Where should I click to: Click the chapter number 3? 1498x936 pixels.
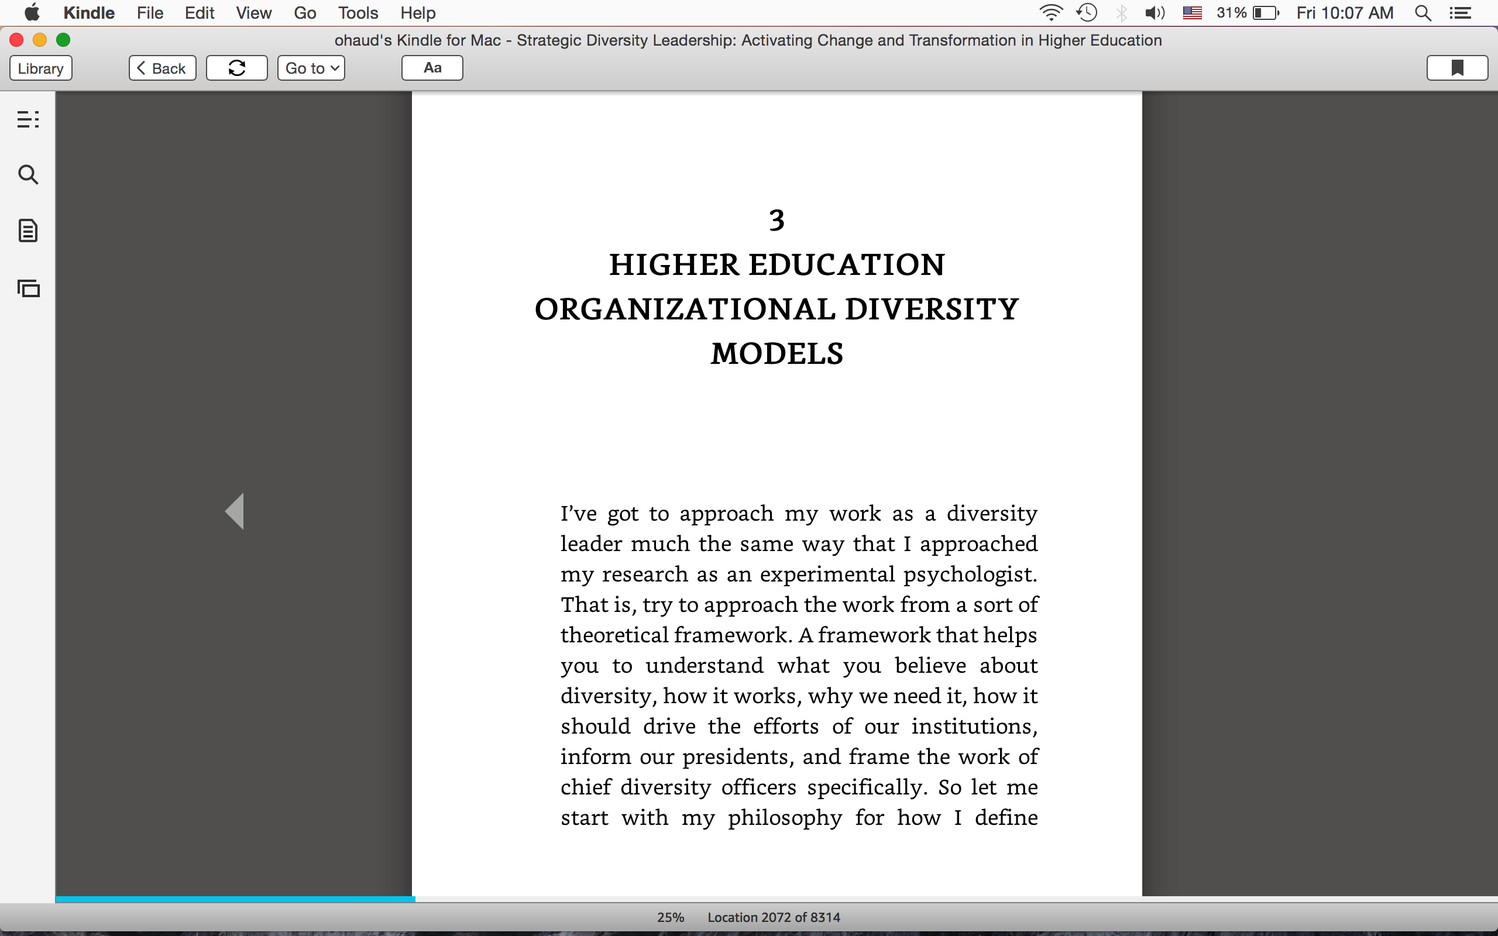coord(777,220)
